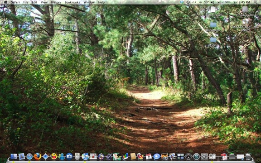261x163 pixels.
Task: Open the Apple menu
Action: coord(5,2)
